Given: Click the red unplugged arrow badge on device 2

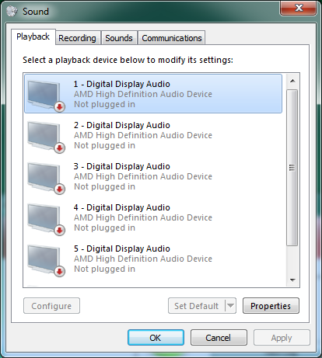Looking at the screenshot, I should tap(60, 148).
